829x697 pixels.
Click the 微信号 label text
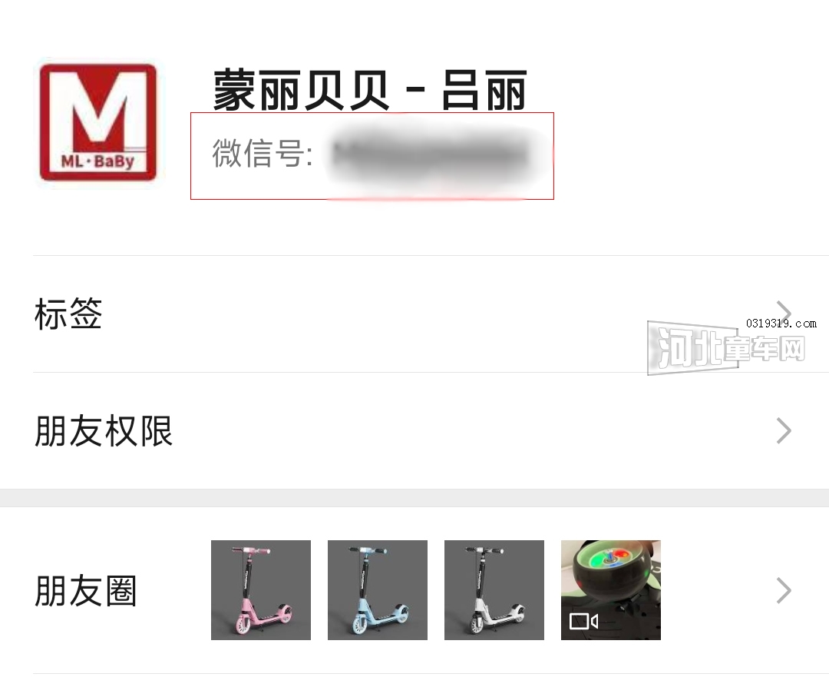coord(263,154)
